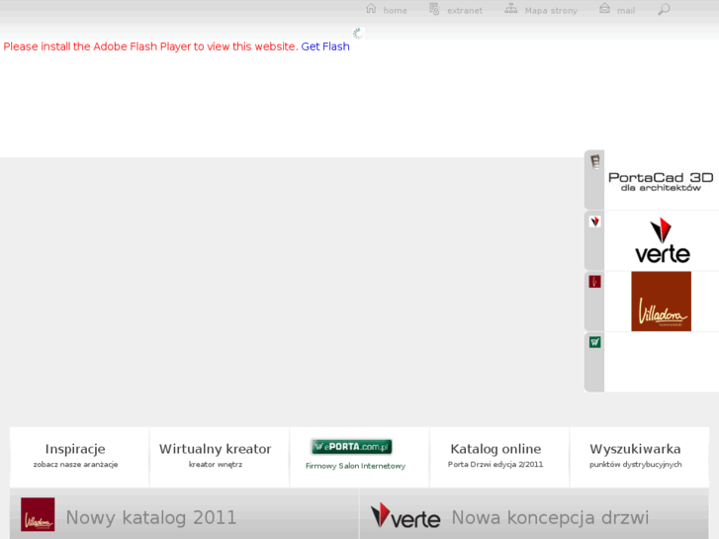Click the small Verte tab icon

pyautogui.click(x=594, y=222)
